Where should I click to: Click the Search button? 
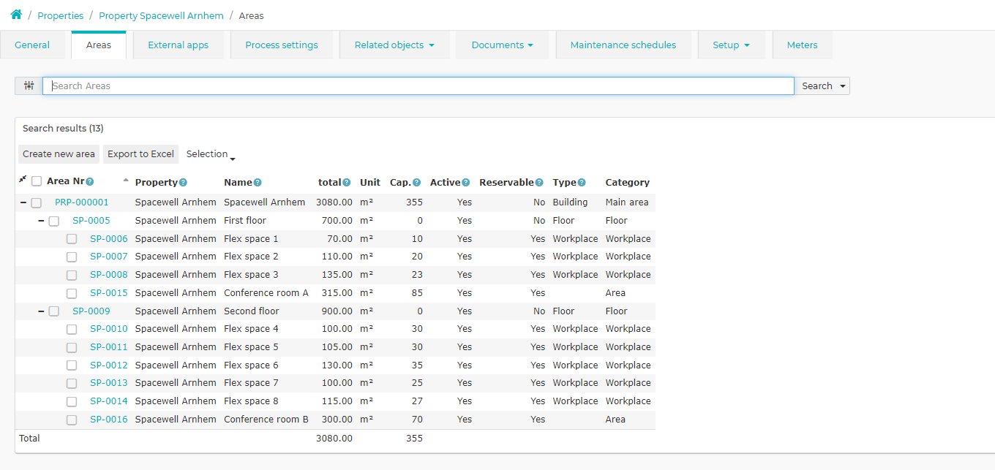[816, 86]
